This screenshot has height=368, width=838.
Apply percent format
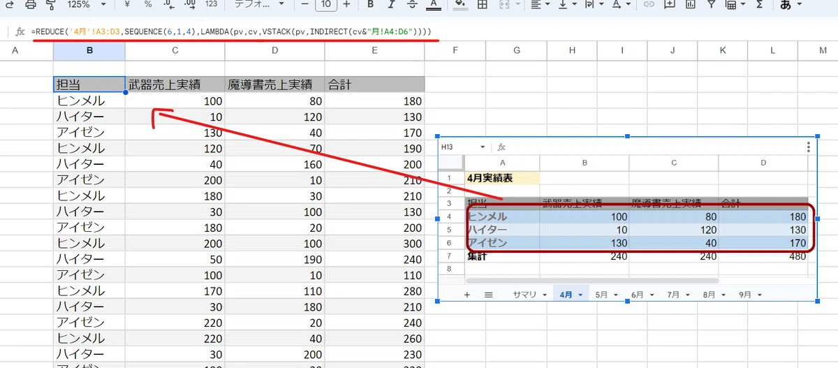[x=148, y=4]
